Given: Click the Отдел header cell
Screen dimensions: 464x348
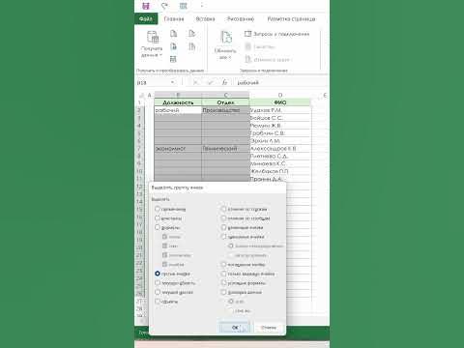Looking at the screenshot, I should pyautogui.click(x=225, y=102).
